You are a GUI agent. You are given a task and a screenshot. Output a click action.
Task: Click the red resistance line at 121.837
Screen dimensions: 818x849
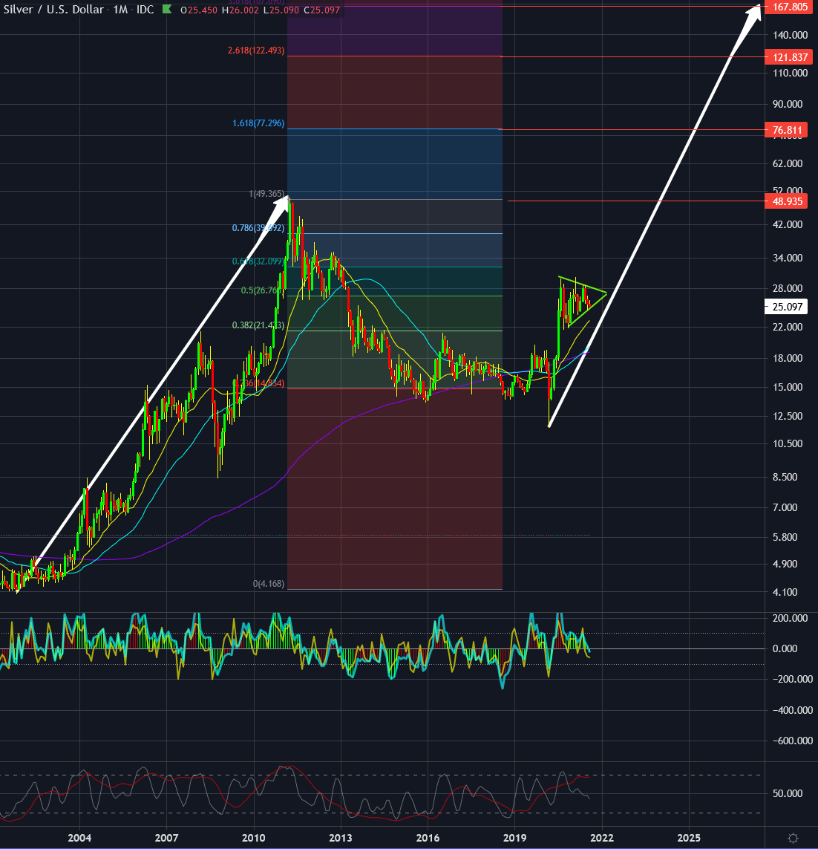631,56
